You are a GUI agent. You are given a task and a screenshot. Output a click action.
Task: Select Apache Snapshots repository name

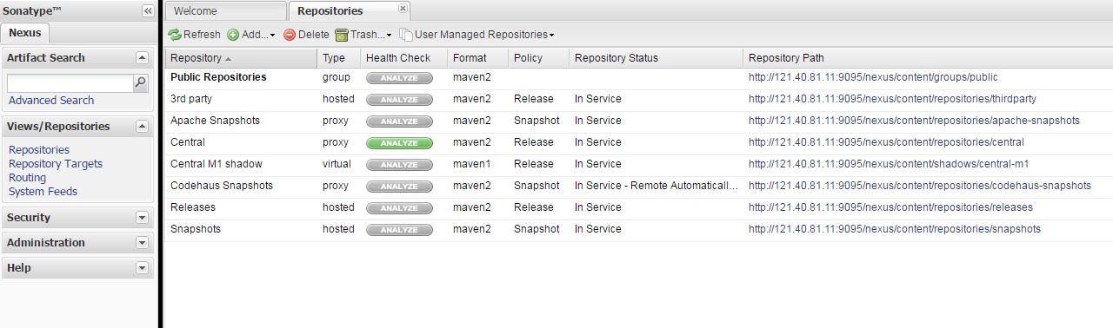[215, 121]
